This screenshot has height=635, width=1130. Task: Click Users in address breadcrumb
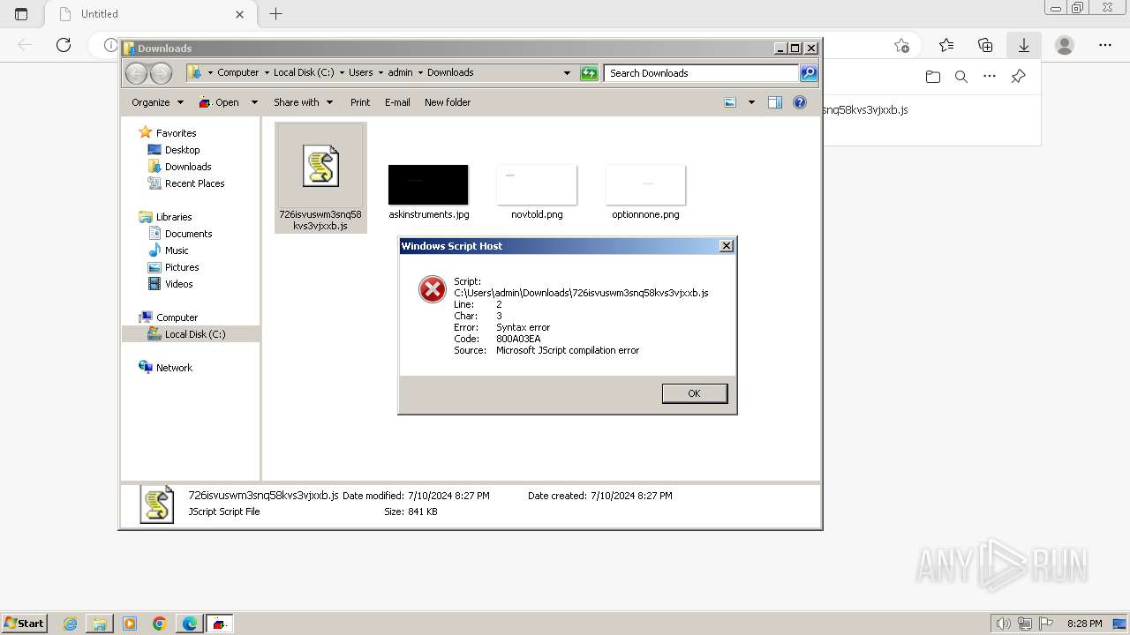[360, 72]
